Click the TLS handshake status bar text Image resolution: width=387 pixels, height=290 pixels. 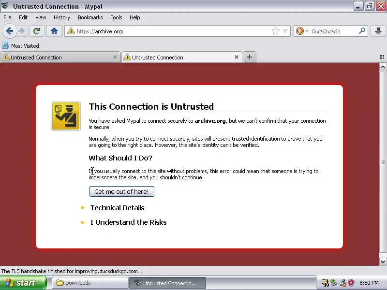coord(72,271)
